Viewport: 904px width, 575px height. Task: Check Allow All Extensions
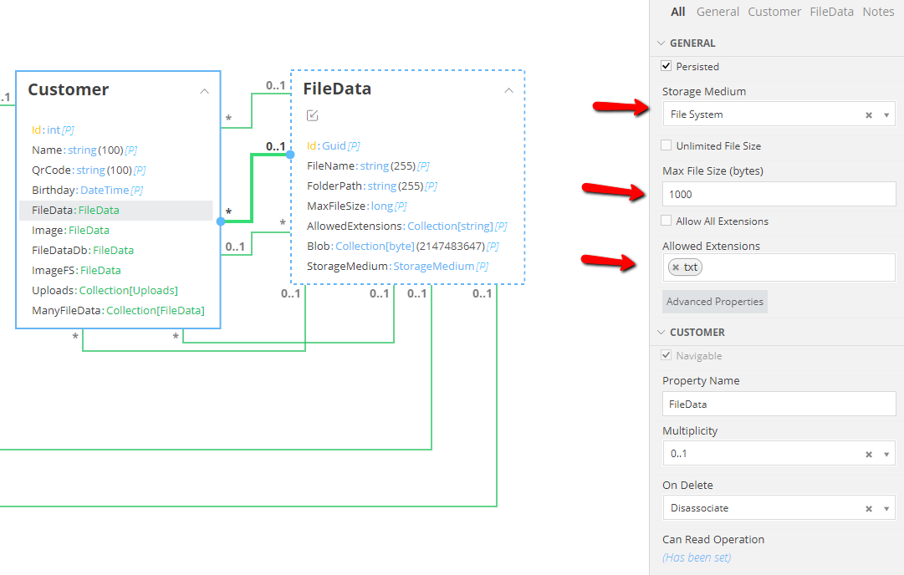667,221
